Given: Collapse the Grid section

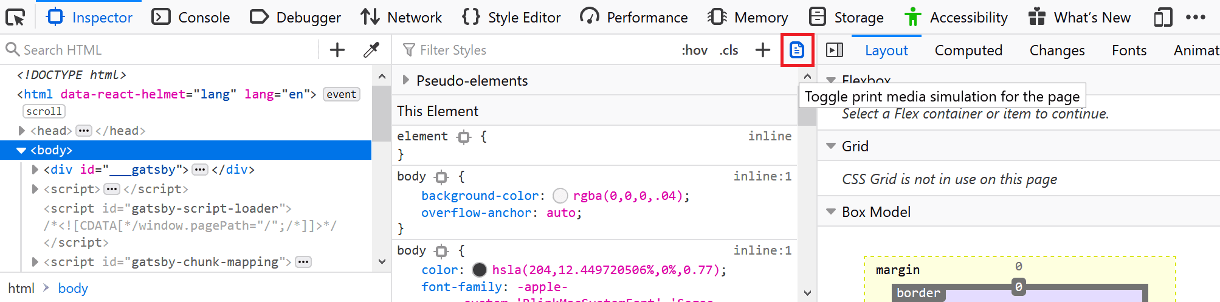Looking at the screenshot, I should tap(831, 146).
